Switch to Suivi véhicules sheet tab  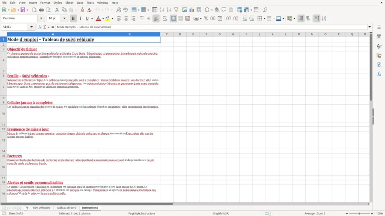[41, 208]
